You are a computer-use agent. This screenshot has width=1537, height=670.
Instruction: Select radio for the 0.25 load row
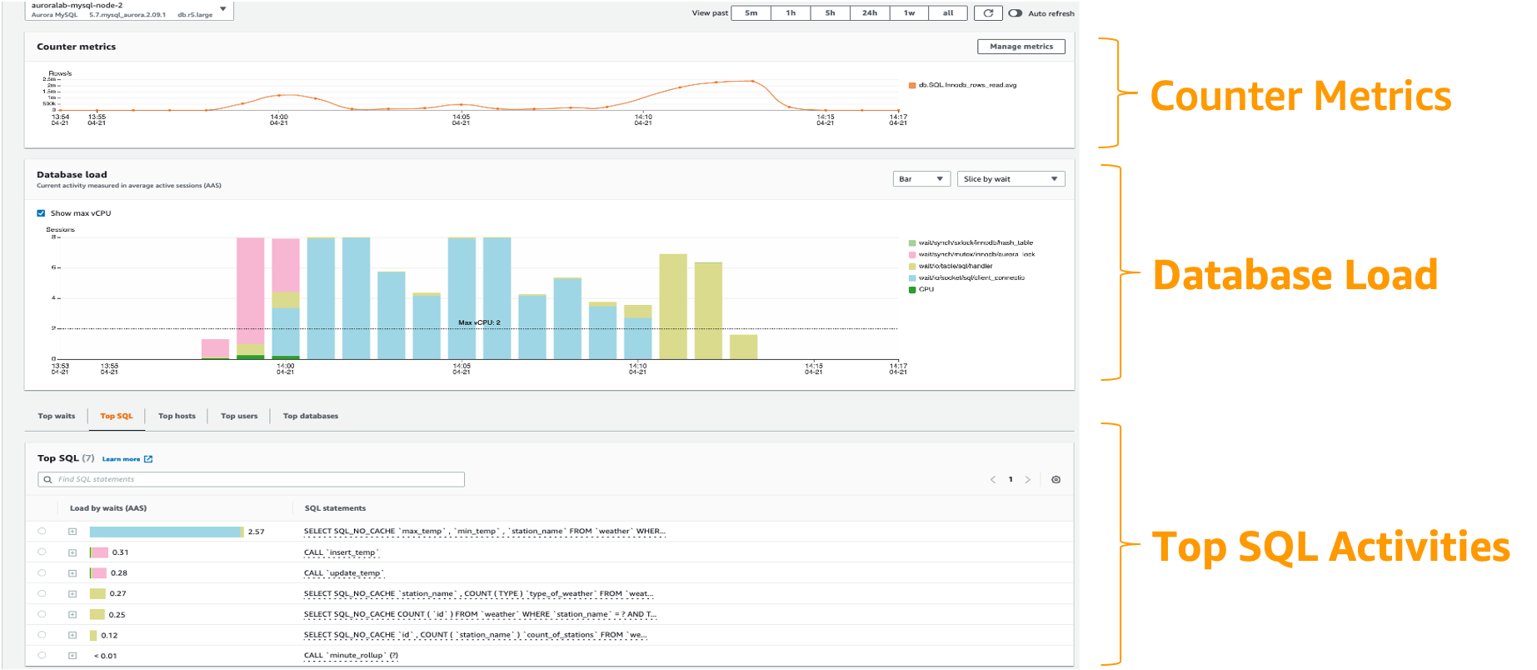[x=42, y=614]
